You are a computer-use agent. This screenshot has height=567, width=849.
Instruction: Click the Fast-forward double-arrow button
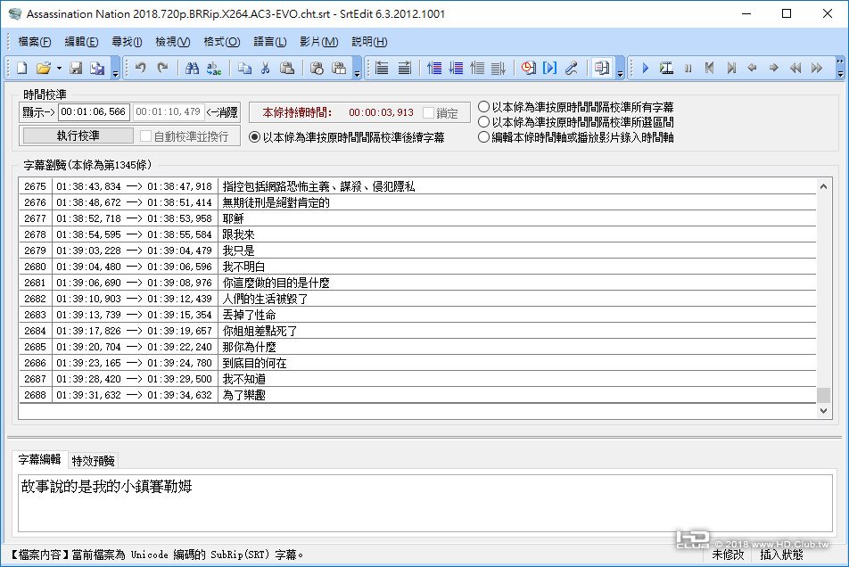point(817,68)
